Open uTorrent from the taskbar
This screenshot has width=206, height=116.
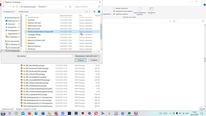click(16, 113)
